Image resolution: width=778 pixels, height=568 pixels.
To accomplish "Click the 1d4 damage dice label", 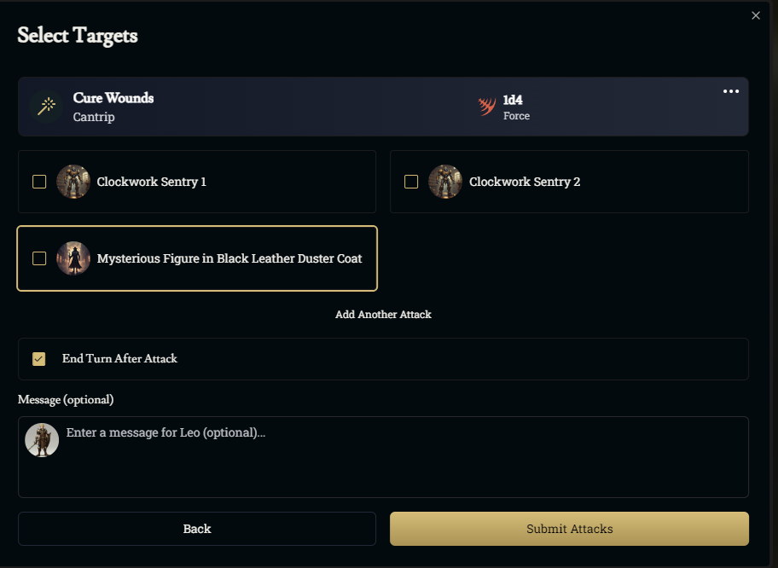I will point(513,100).
